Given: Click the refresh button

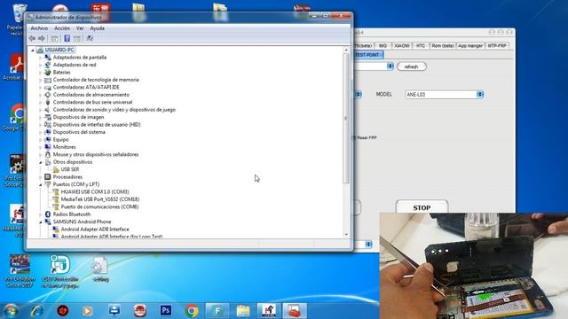Looking at the screenshot, I should [412, 66].
